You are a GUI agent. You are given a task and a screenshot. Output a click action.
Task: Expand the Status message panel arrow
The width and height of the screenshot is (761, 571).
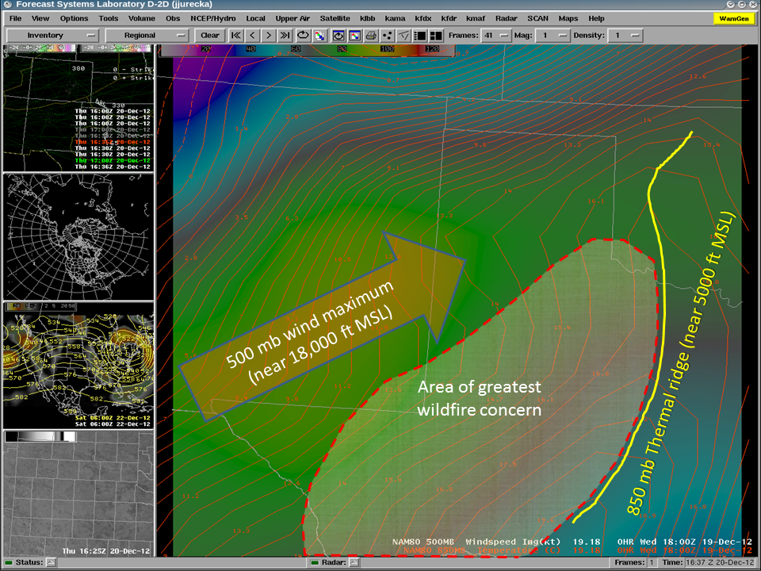click(x=51, y=563)
